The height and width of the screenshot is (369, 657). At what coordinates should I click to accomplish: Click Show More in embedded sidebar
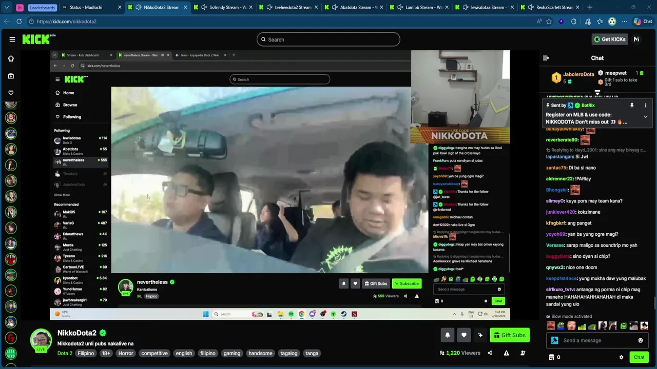[62, 195]
